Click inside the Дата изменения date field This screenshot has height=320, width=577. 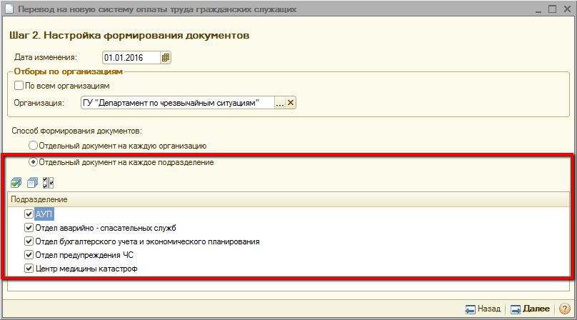(x=131, y=57)
